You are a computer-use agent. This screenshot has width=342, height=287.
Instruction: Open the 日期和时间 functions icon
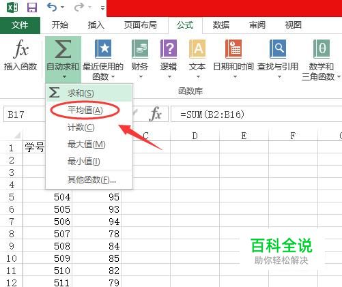pos(233,48)
